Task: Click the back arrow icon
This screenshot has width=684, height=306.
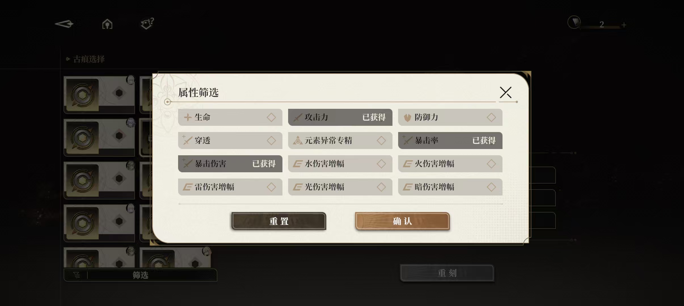Action: click(64, 24)
